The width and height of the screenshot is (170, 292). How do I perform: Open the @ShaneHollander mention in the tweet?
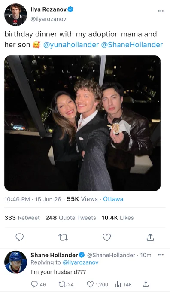(132, 45)
